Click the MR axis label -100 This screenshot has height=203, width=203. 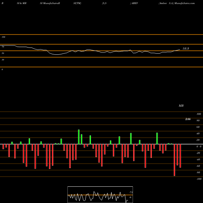(199, 179)
